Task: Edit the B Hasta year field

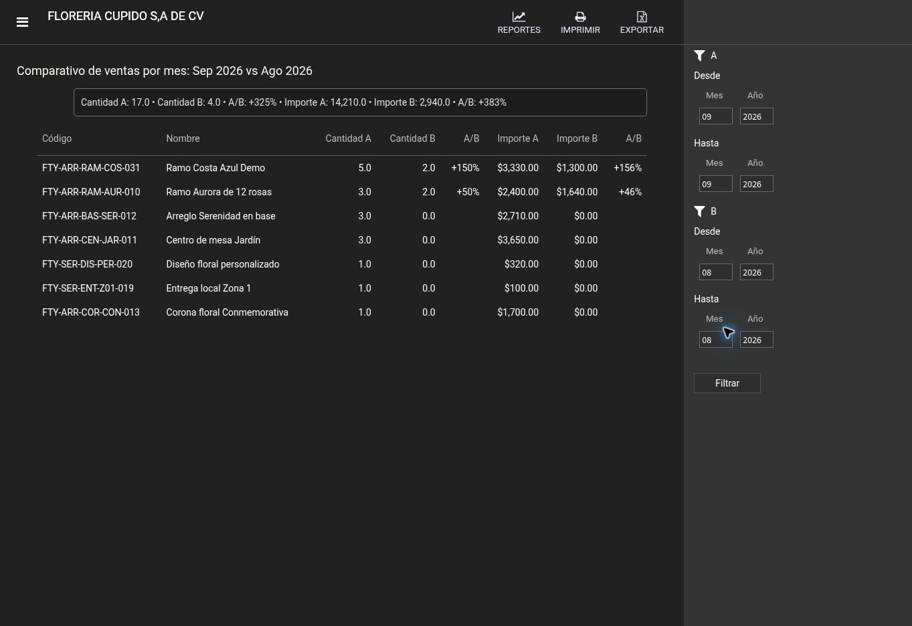Action: [757, 340]
